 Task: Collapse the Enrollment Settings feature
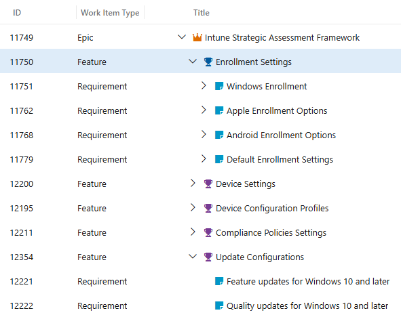(x=193, y=62)
